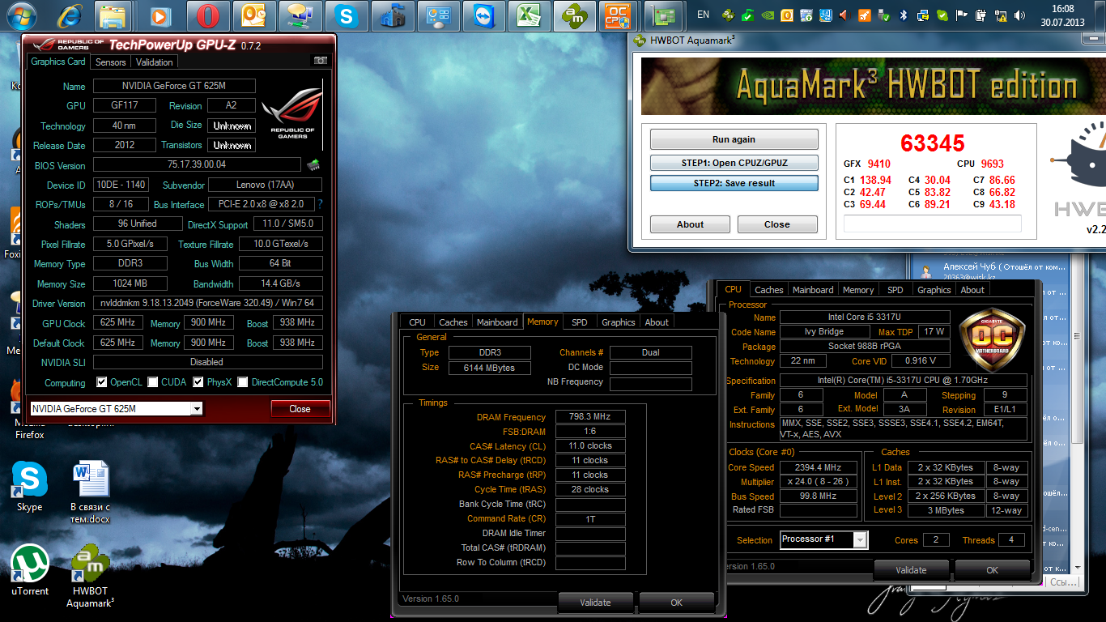Image resolution: width=1106 pixels, height=622 pixels.
Task: Open Memory tab in right CPU-Z window
Action: pyautogui.click(x=858, y=290)
